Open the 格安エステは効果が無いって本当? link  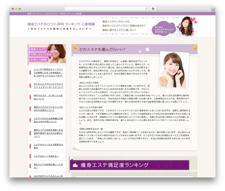pyautogui.click(x=48, y=166)
